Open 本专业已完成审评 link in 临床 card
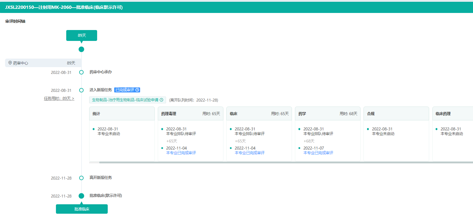Viewport: 473px width, 219px height. 250,153
